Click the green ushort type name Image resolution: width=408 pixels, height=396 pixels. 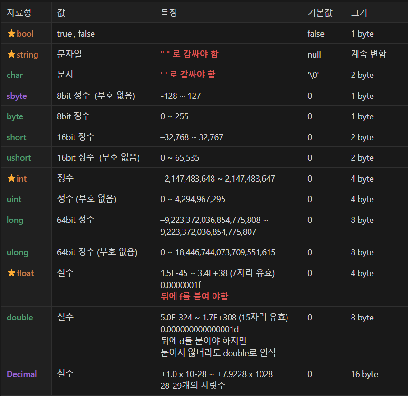tap(19, 158)
